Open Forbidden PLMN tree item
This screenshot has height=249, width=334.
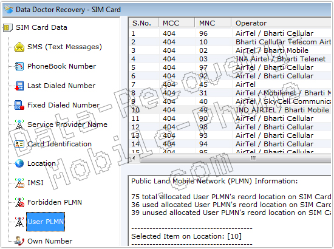click(55, 202)
